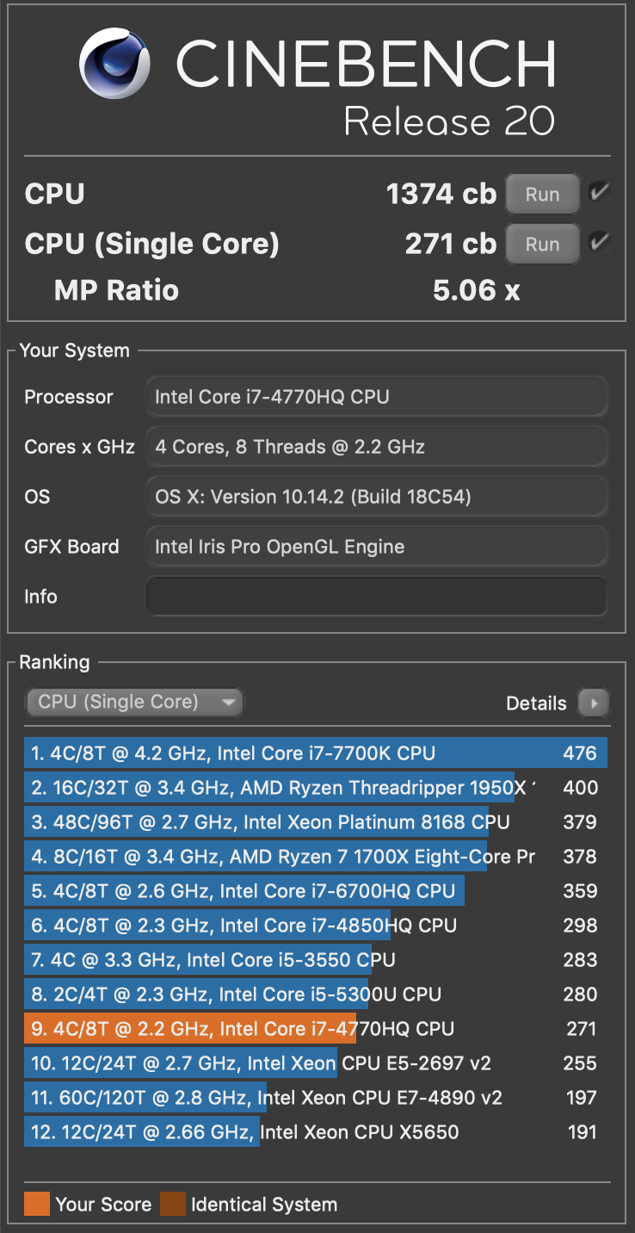Click the Details label in Ranking
Viewport: 635px width, 1233px height.
point(536,703)
